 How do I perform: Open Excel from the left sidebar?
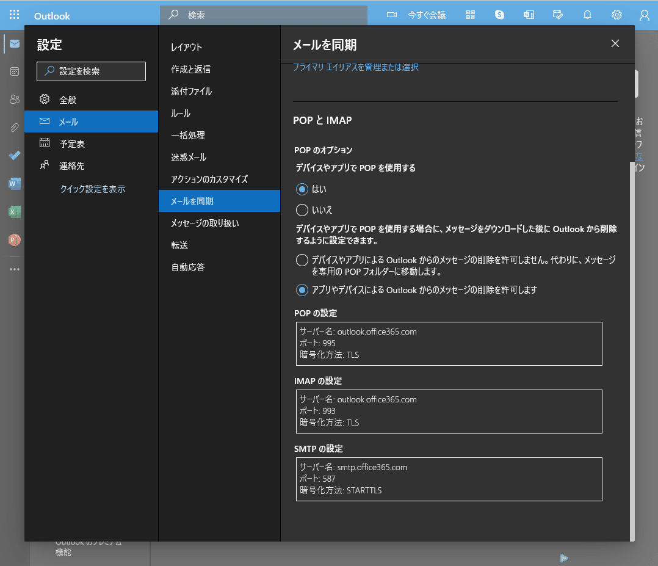(14, 212)
